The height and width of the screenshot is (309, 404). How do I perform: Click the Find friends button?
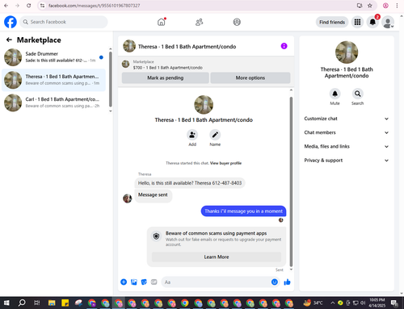332,22
